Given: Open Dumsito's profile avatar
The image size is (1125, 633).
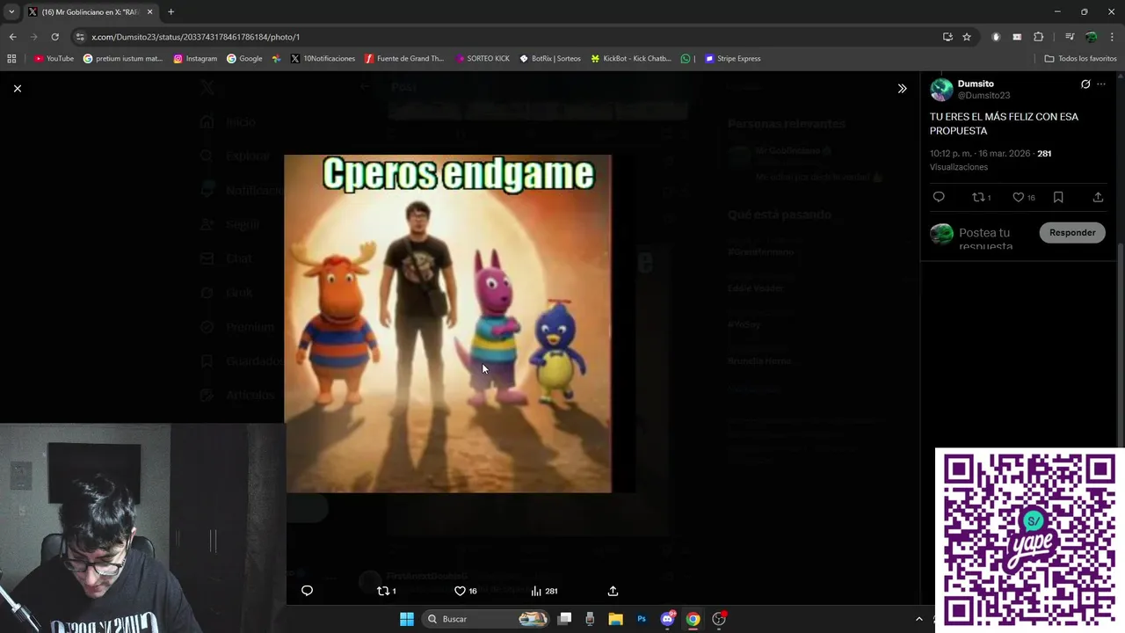Looking at the screenshot, I should tap(941, 89).
